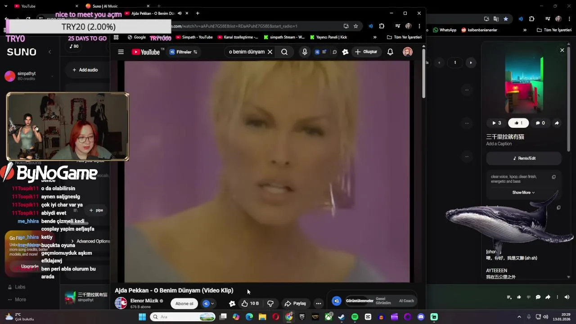Run YouTube search with magnifier icon

tap(284, 52)
